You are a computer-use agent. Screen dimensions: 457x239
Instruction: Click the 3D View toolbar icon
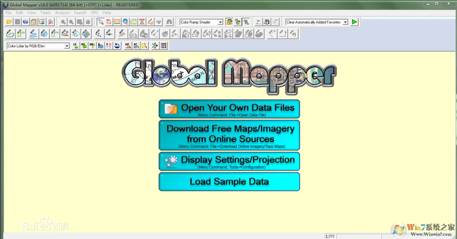[237, 22]
